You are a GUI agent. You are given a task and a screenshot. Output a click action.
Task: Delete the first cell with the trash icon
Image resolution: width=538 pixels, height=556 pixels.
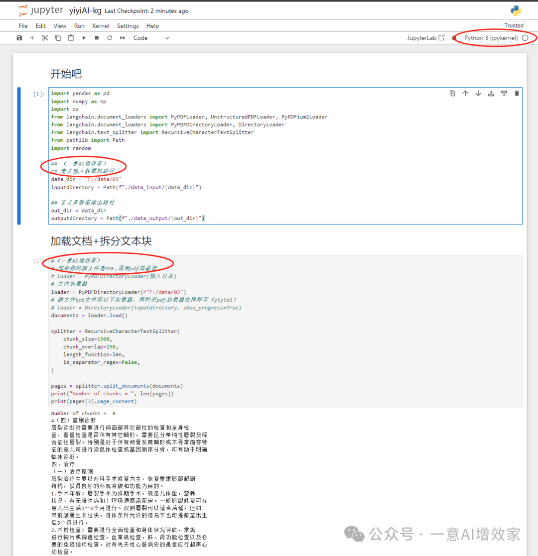517,93
